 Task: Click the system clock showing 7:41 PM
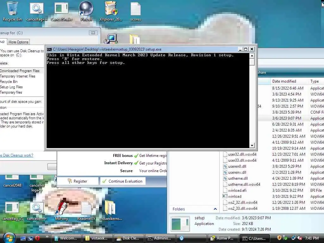tap(312, 238)
